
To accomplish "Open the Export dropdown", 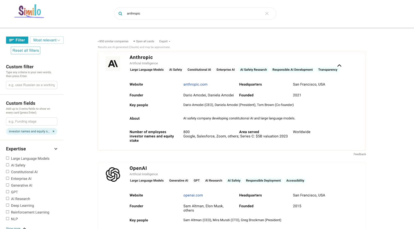I will click(x=165, y=41).
